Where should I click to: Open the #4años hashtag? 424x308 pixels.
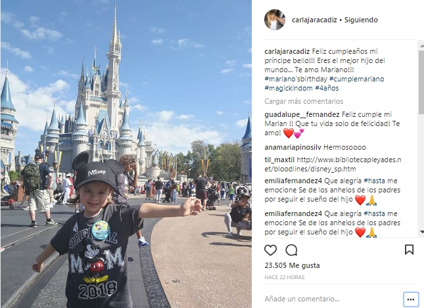(x=327, y=88)
